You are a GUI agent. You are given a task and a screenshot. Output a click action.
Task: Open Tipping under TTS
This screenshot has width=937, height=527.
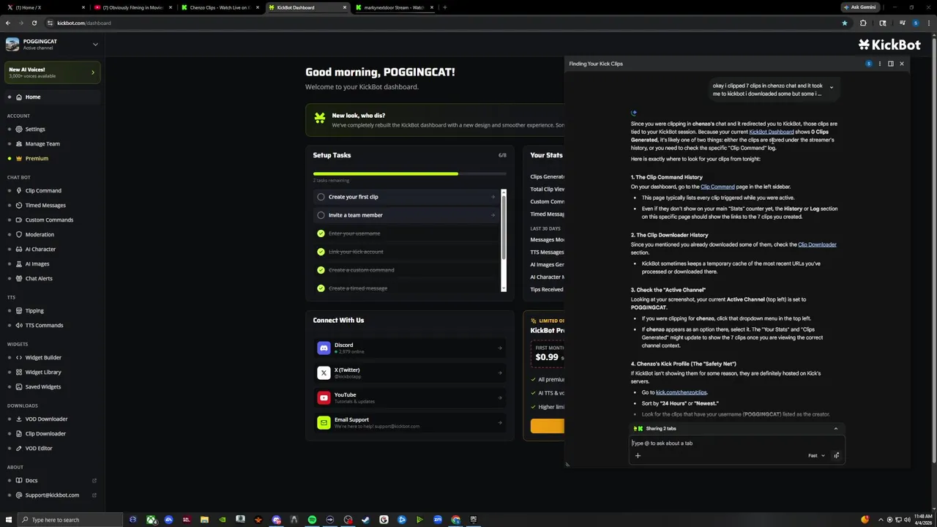coord(51,310)
